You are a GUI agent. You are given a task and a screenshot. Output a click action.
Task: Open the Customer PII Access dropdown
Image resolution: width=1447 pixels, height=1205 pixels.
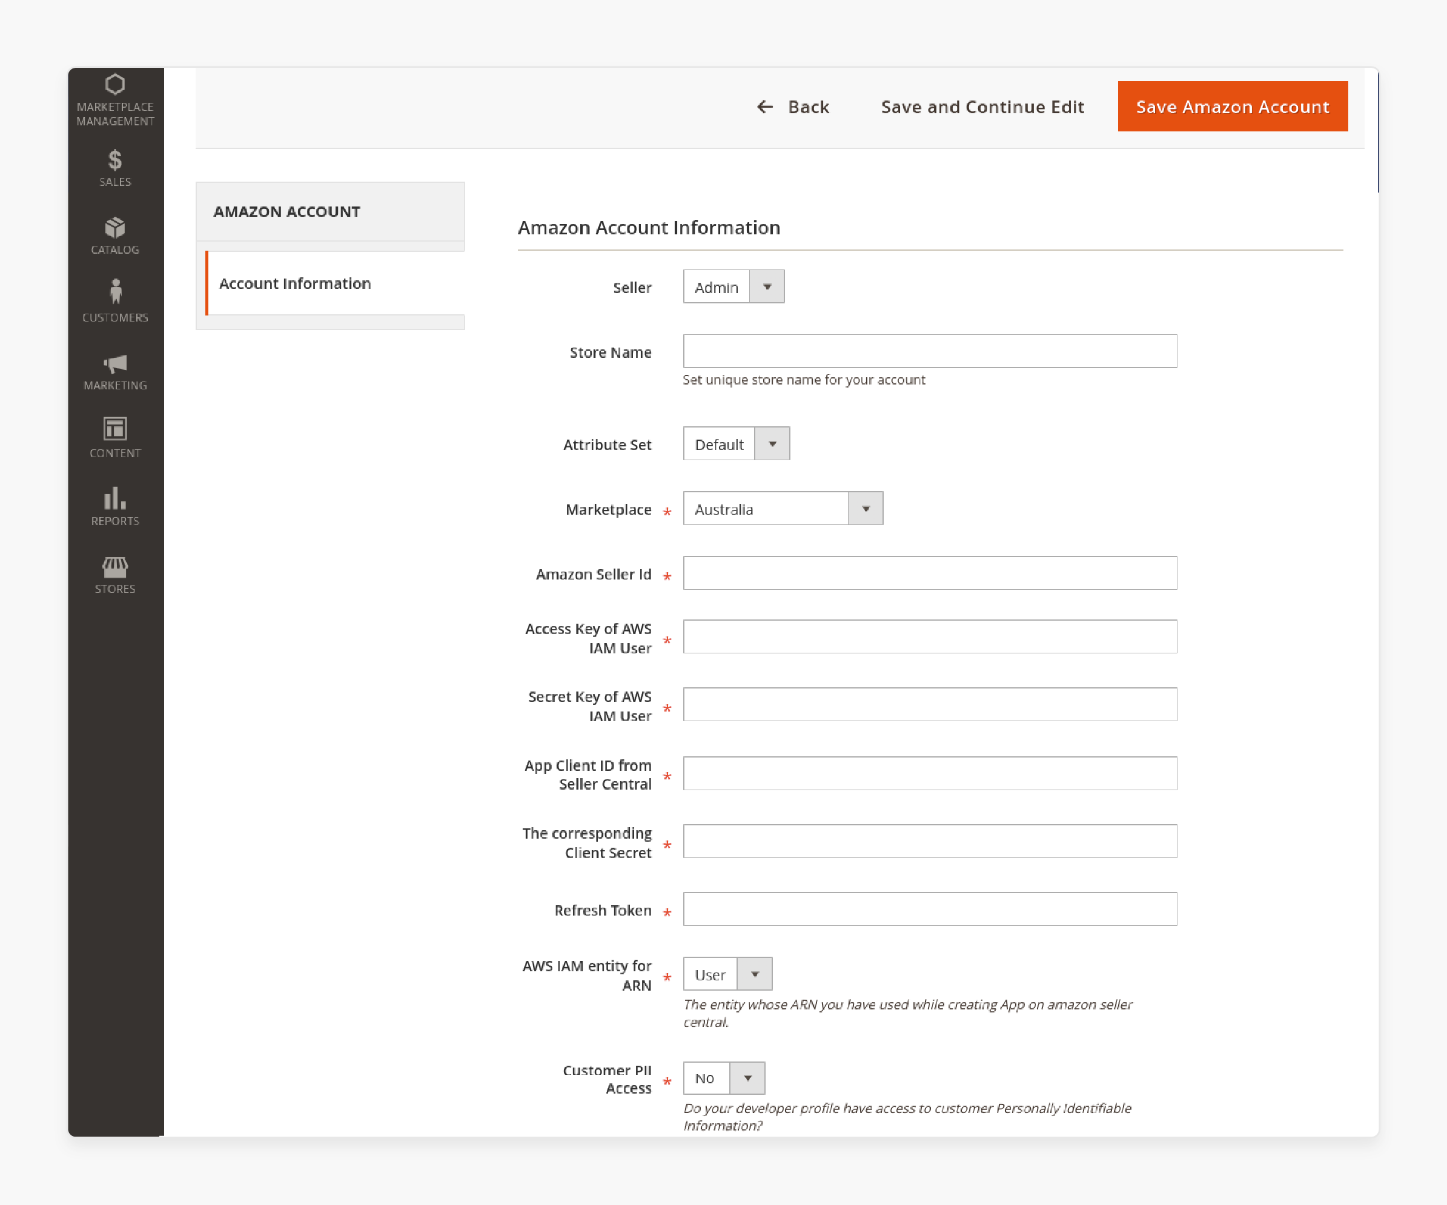tap(724, 1078)
